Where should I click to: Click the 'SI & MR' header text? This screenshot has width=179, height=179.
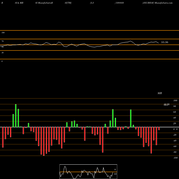tap(19, 3)
